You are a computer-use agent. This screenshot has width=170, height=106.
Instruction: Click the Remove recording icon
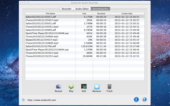pos(97,87)
